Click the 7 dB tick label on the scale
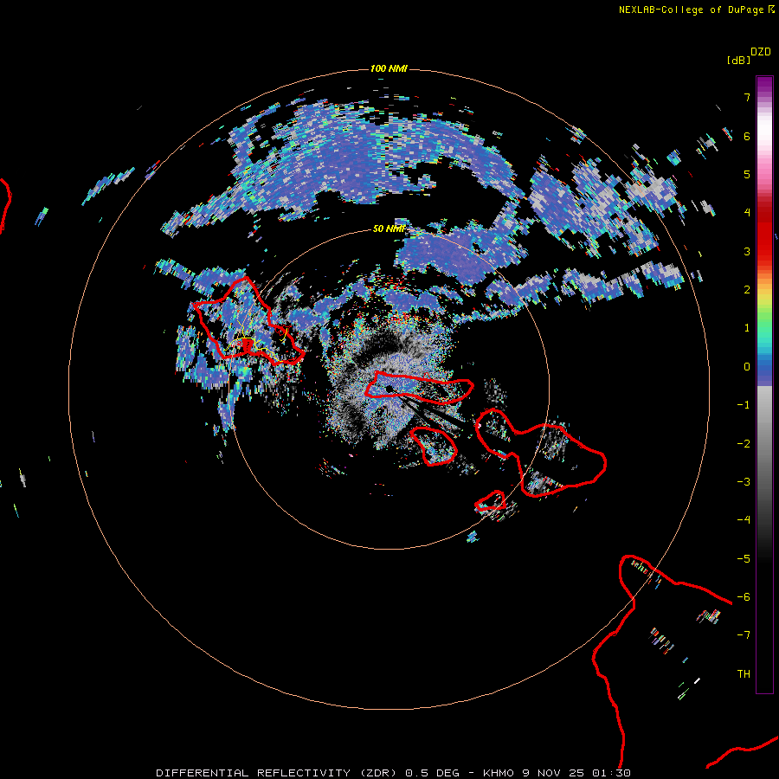Viewport: 779px width, 779px height. point(747,97)
